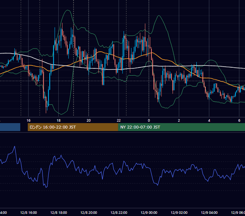
Task: Click the 12/8 22:00 date label
Action: (x=119, y=212)
